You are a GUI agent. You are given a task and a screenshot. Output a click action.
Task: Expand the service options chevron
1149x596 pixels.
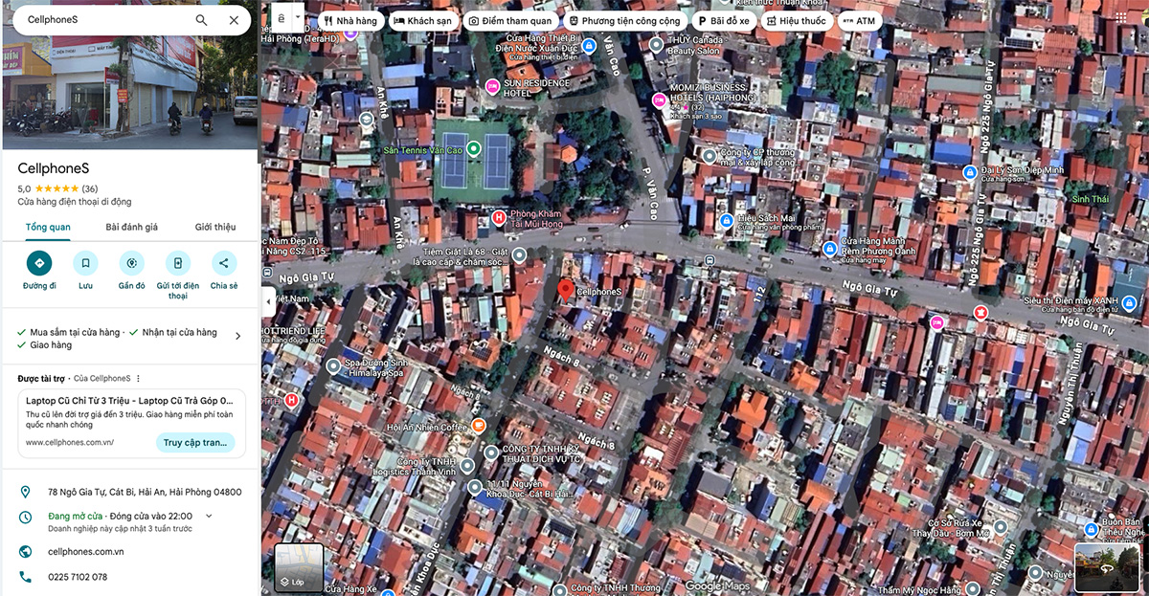[x=238, y=336]
